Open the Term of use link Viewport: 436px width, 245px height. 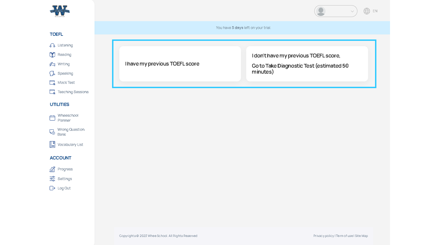tap(344, 236)
